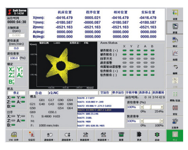188x150 pixels.
Task: Click the 快速倍率 - decrease icon
Action: coord(85,136)
